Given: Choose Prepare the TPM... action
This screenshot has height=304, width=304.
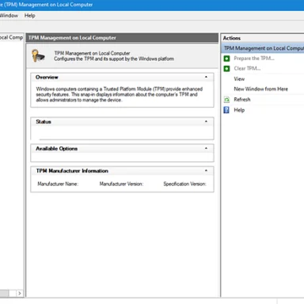Looking at the screenshot, I should [x=254, y=59].
